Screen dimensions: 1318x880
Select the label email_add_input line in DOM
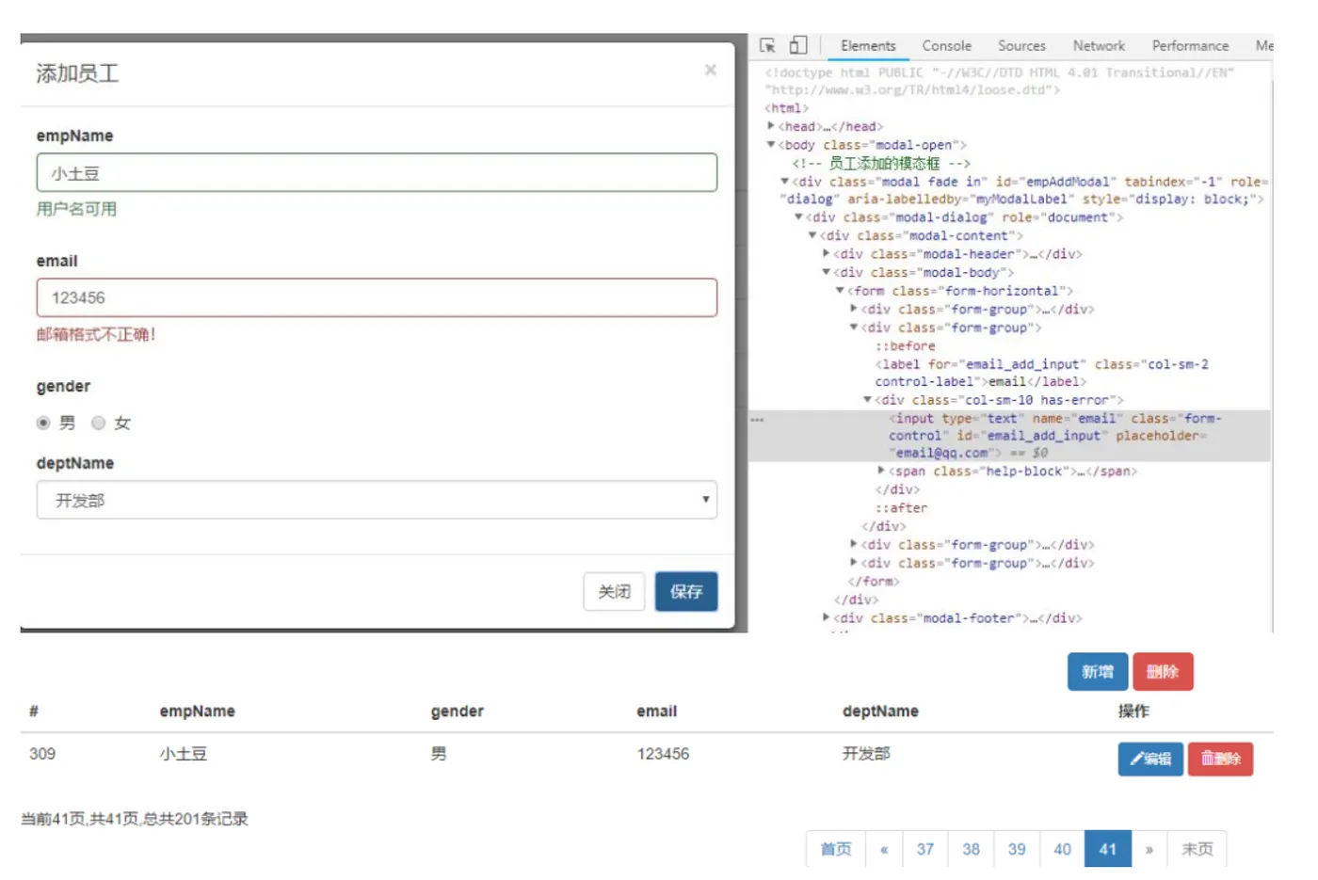pyautogui.click(x=1041, y=373)
